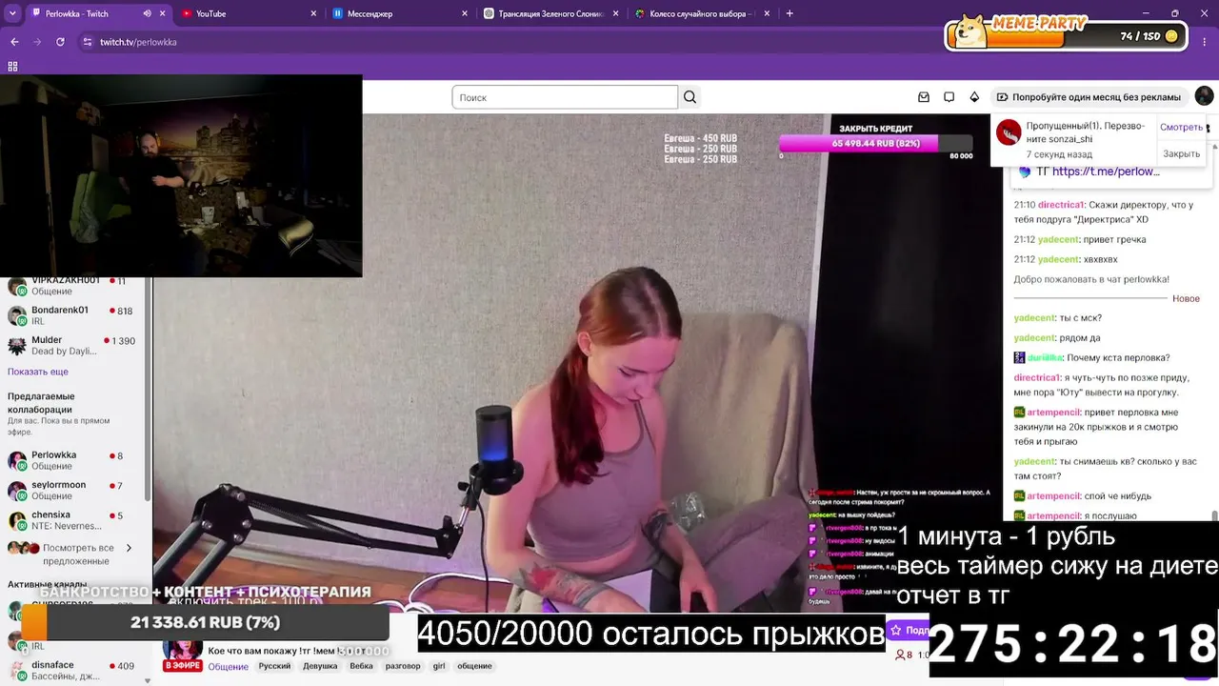Click Смотреть in the missed call notification
This screenshot has width=1219, height=686.
pos(1181,127)
